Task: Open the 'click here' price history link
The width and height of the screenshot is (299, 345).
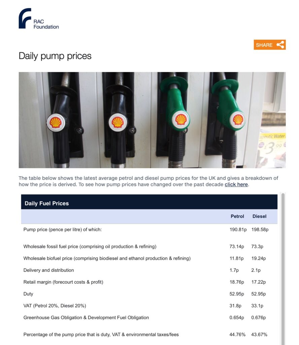Action: [236, 185]
